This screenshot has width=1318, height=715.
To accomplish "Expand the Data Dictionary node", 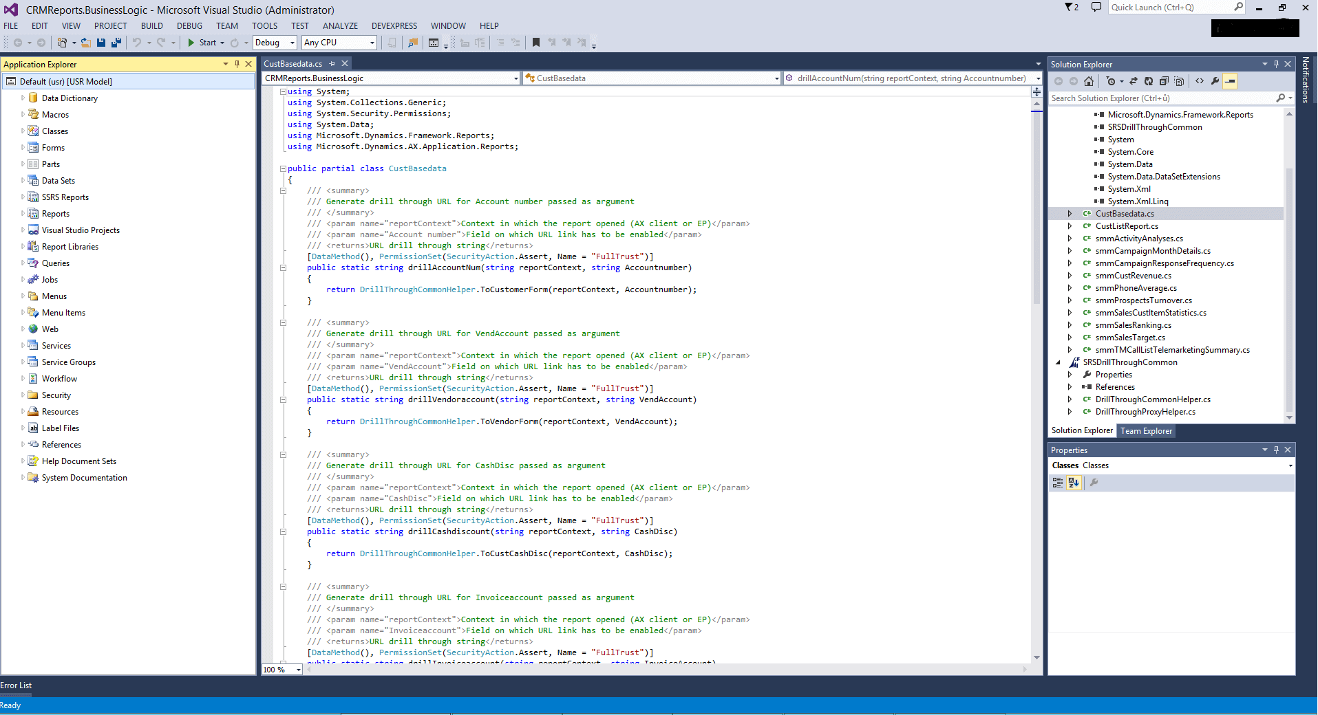I will 23,98.
